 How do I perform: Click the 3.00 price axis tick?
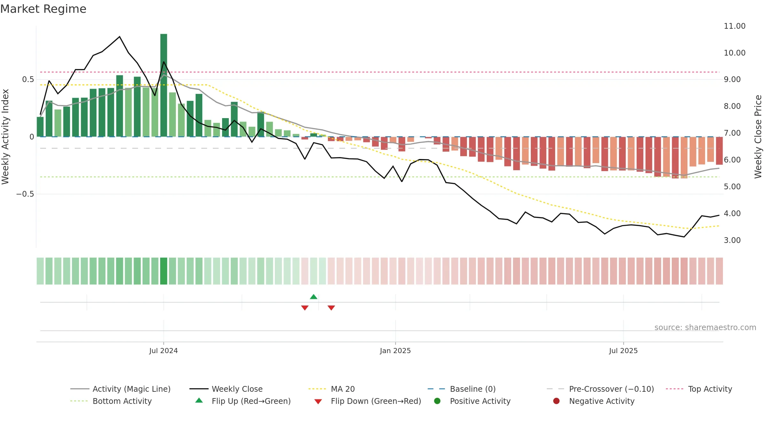732,240
